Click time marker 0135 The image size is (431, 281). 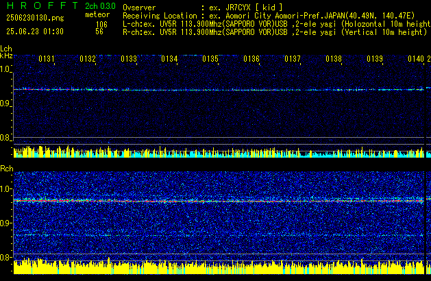[210, 59]
